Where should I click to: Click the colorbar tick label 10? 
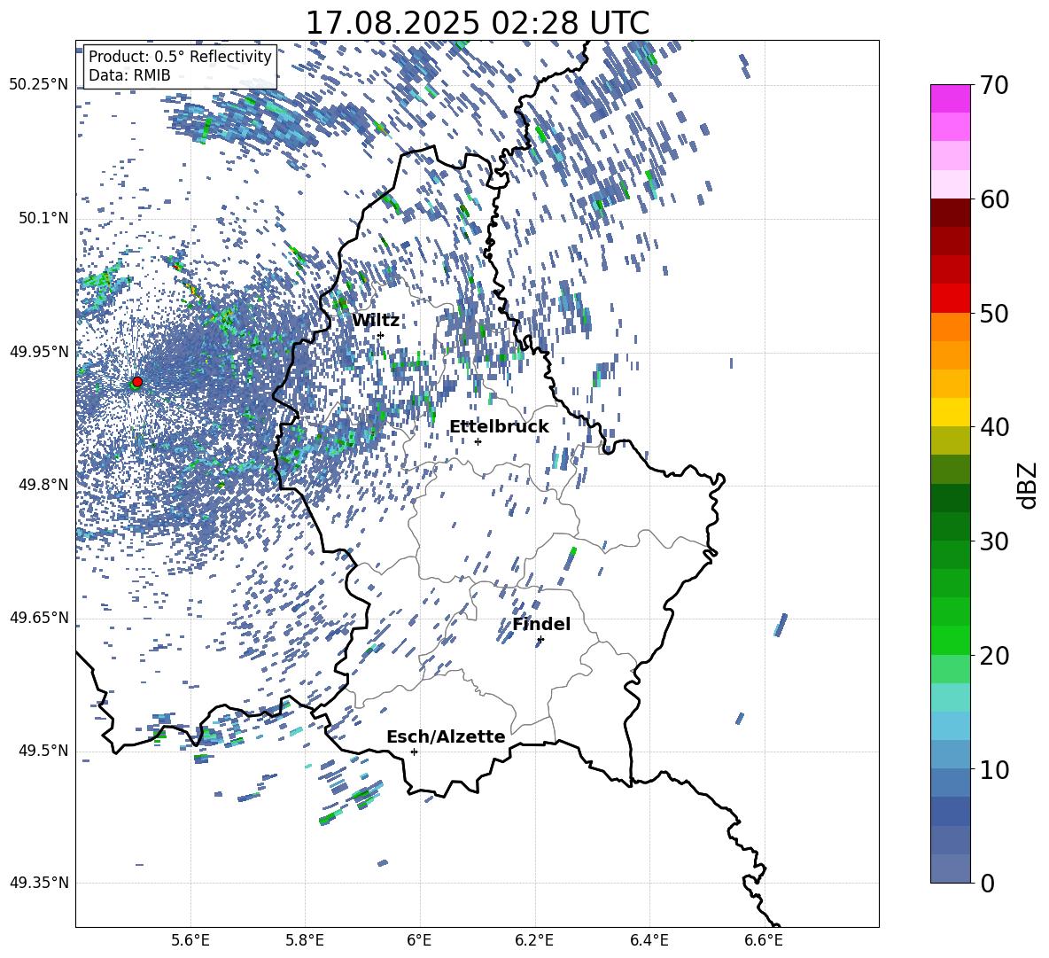pyautogui.click(x=994, y=770)
